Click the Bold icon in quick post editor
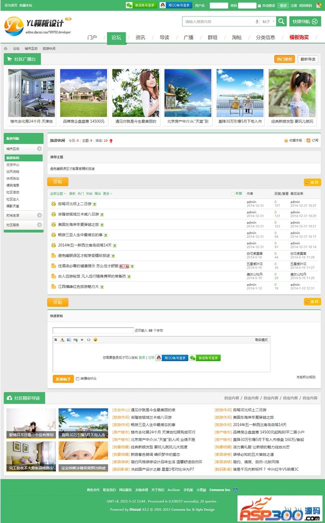Screen dimensions: 325x523 pos(55,340)
